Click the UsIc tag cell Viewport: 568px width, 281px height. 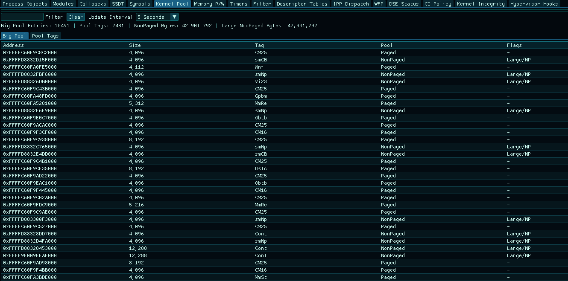[316, 168]
